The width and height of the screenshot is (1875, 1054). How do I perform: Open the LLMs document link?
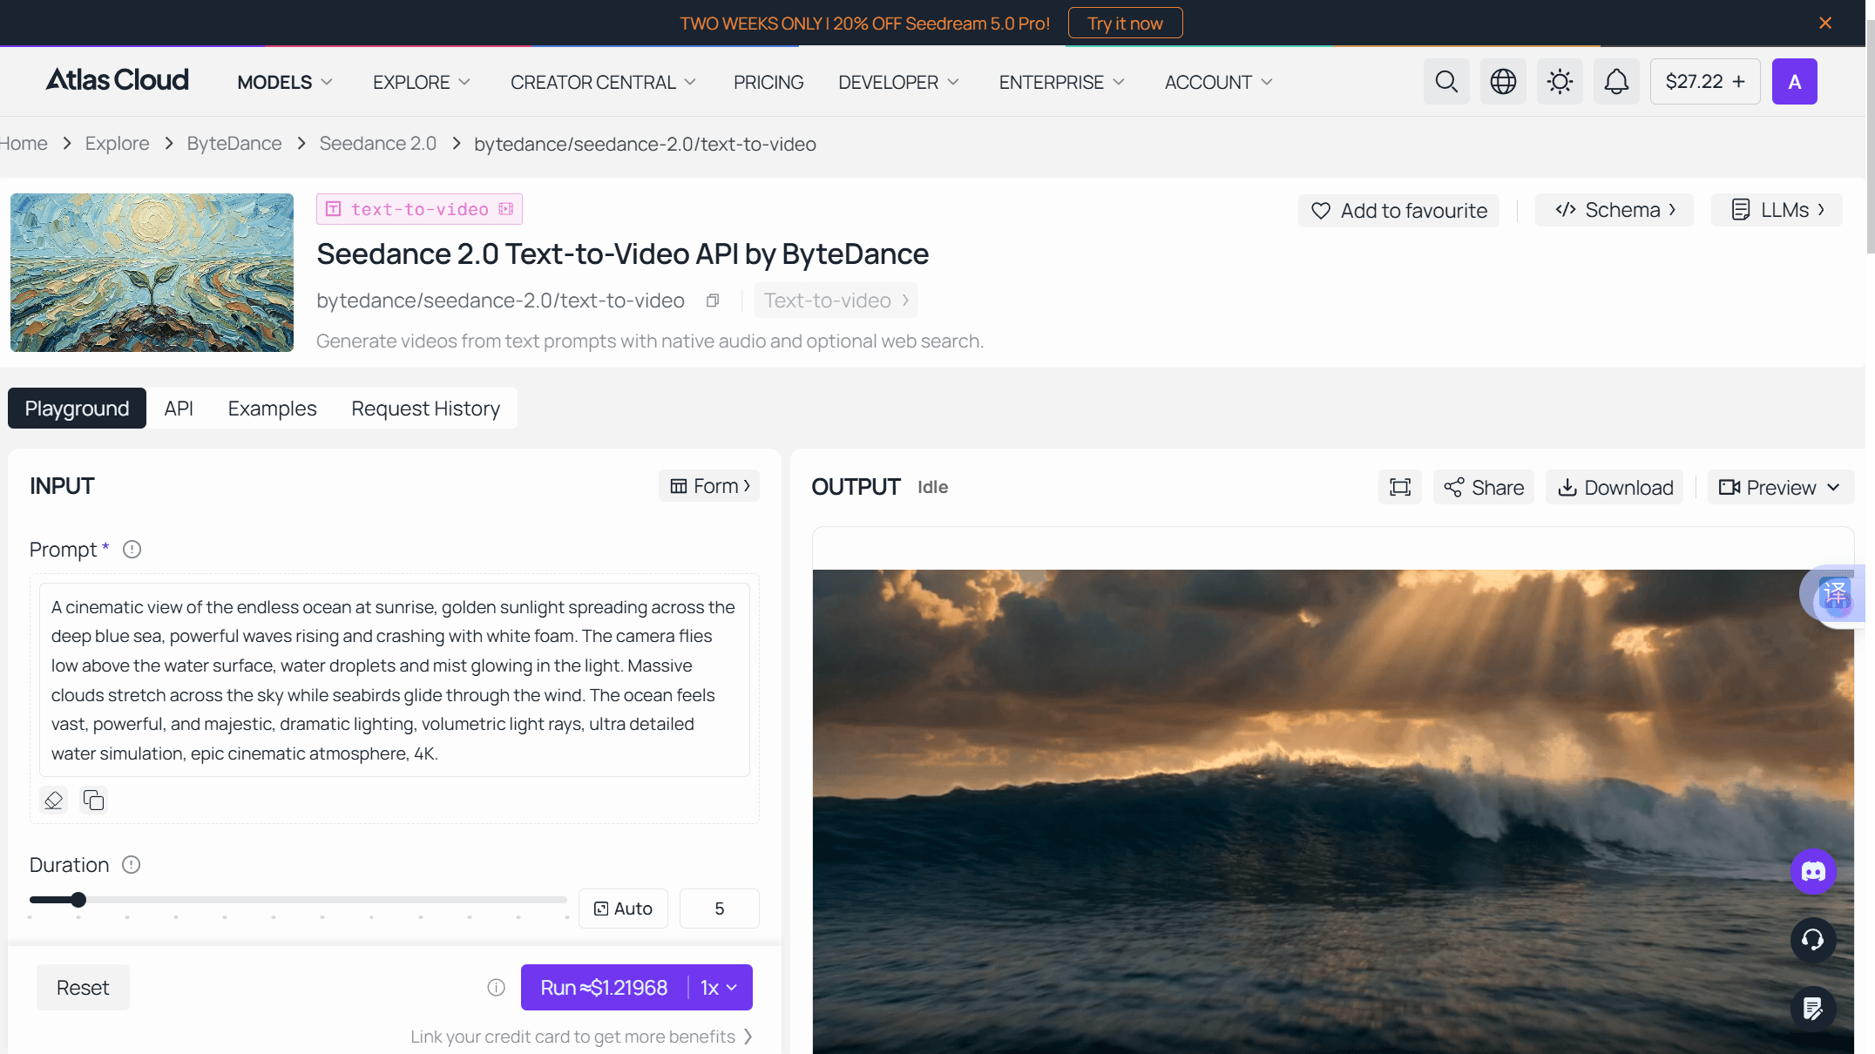point(1777,210)
